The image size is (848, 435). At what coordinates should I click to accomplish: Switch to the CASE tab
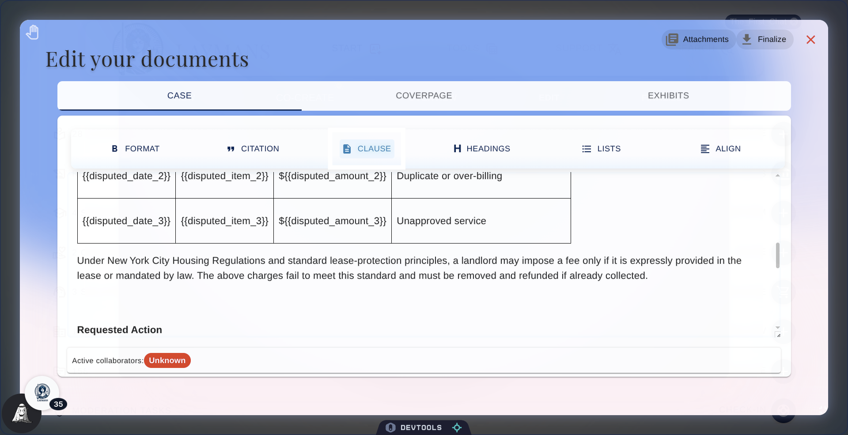click(x=179, y=95)
